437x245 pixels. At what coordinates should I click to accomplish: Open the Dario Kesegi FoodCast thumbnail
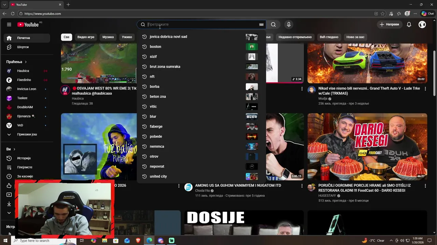coord(367,147)
